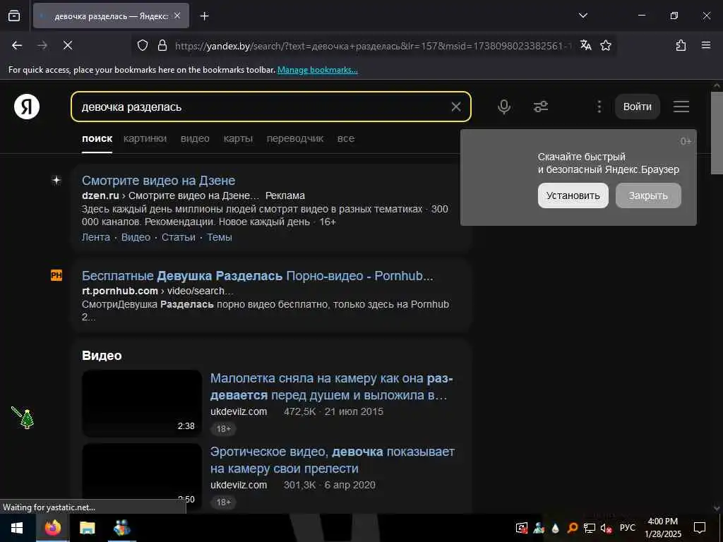Open the Смотрите видео на Дзене ad
The image size is (723, 542).
(159, 181)
